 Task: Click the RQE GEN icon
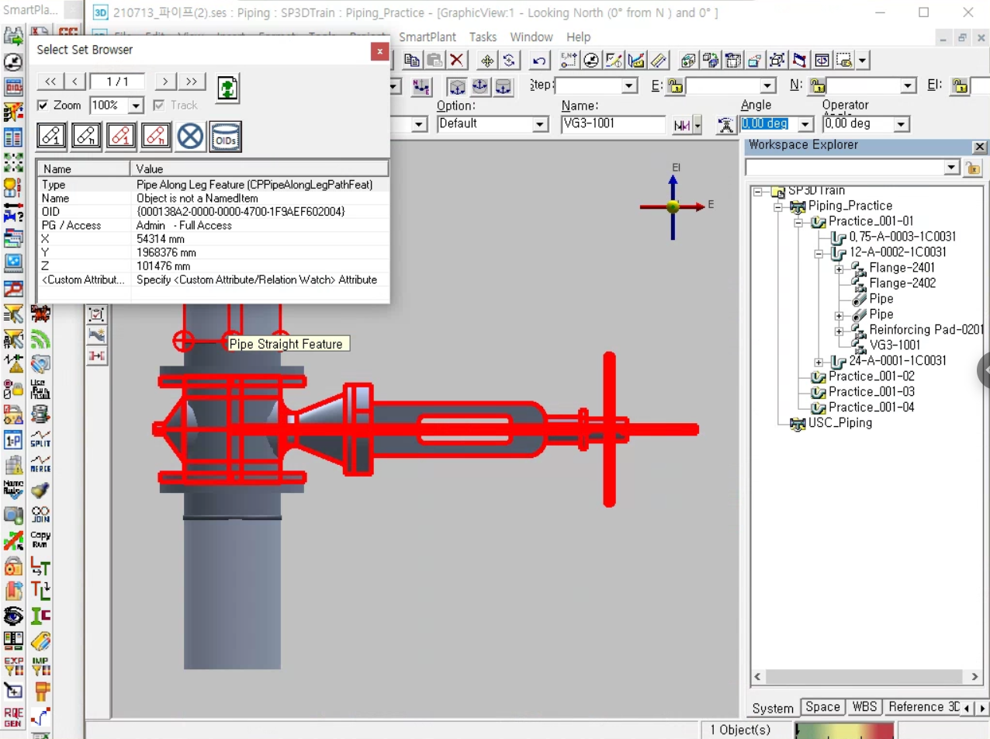(x=13, y=716)
